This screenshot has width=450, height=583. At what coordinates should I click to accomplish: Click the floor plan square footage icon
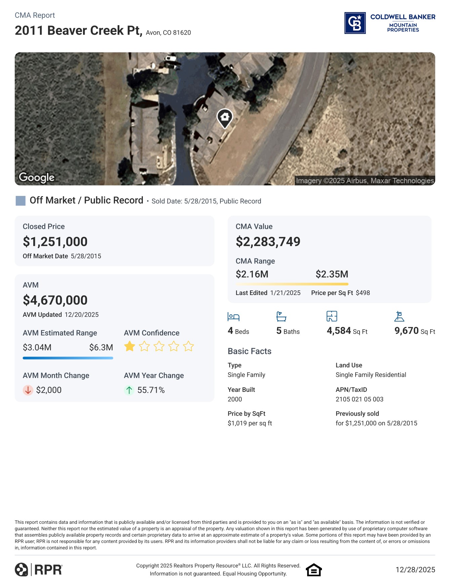coord(332,316)
